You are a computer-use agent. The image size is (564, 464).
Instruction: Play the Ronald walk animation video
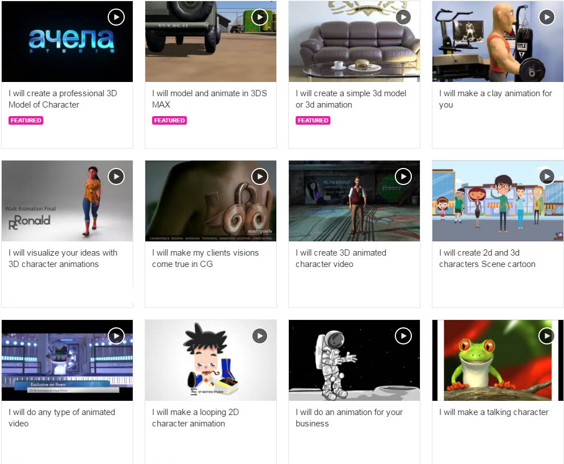pyautogui.click(x=116, y=176)
